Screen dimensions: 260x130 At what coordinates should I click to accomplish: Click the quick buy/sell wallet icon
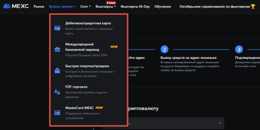click(x=57, y=71)
